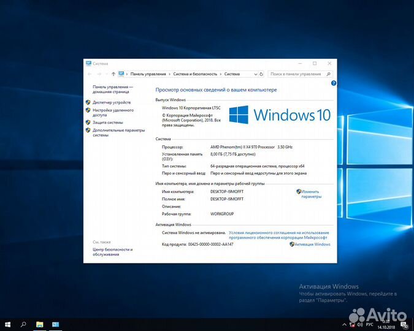Launch File Explorer from the taskbar
Screen dimensions: 414x331
coord(39,324)
